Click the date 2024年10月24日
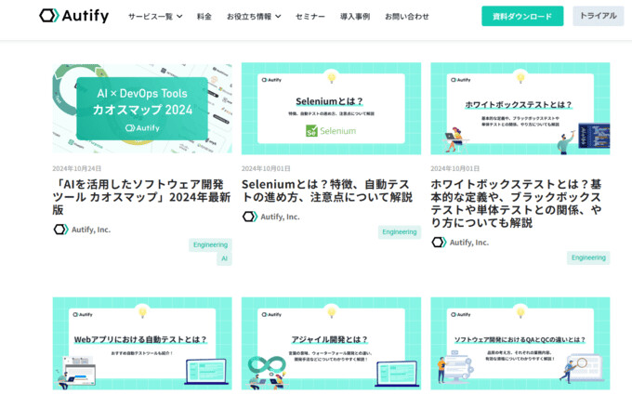 tap(76, 168)
